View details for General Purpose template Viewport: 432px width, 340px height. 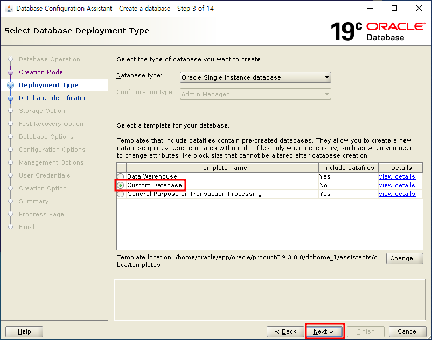(397, 194)
